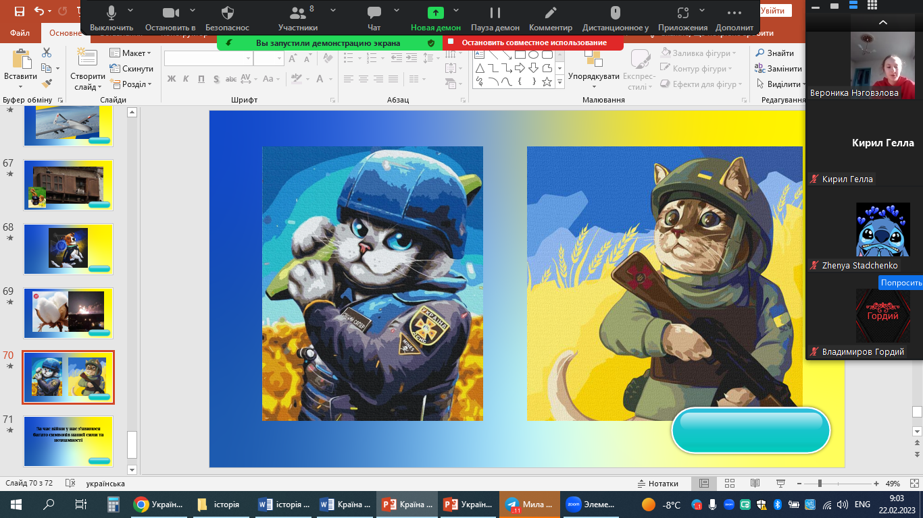Viewport: 923px width, 518px height.
Task: Click Замінити to replace text
Action: click(779, 69)
